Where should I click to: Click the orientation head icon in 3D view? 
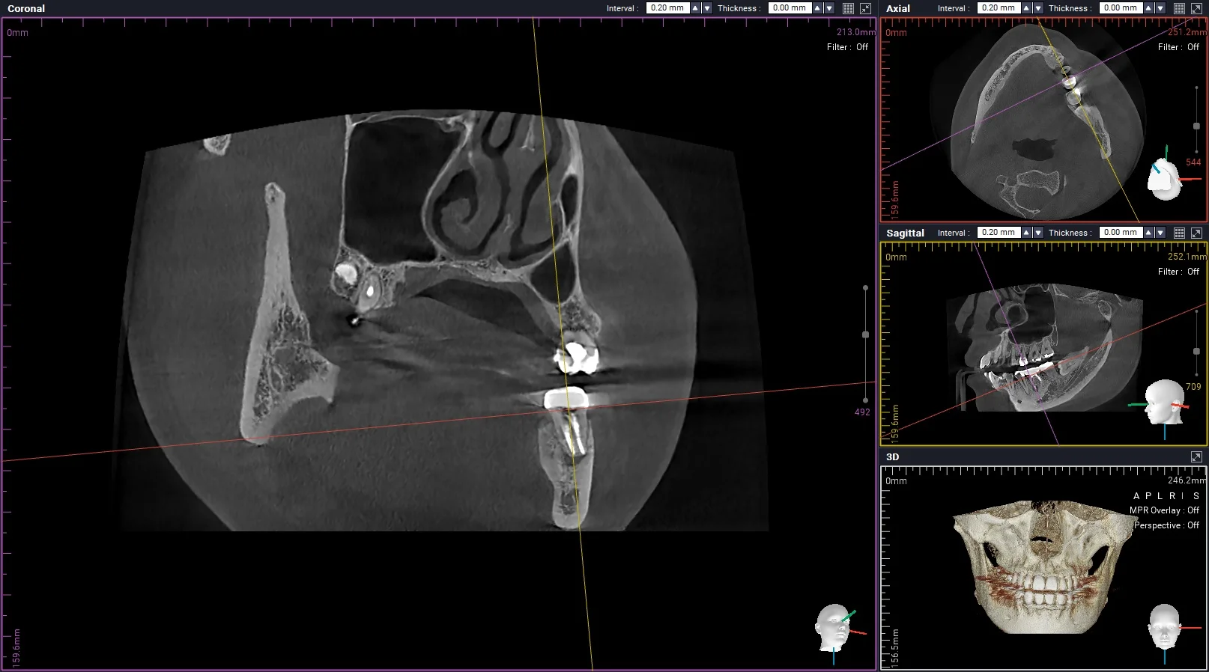[1165, 629]
